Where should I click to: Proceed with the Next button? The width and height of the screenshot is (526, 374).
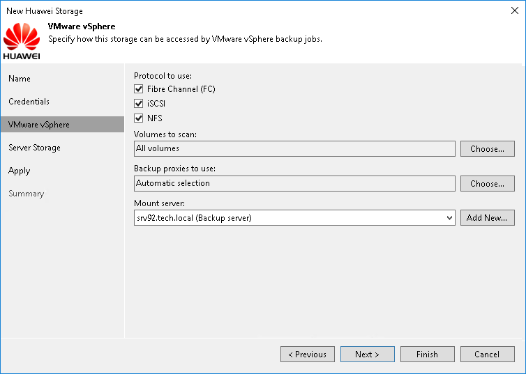pyautogui.click(x=368, y=354)
